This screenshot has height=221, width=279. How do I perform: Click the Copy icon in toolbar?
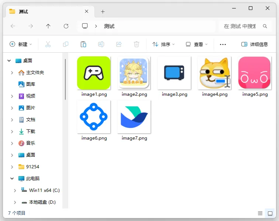pyautogui.click(x=66, y=44)
